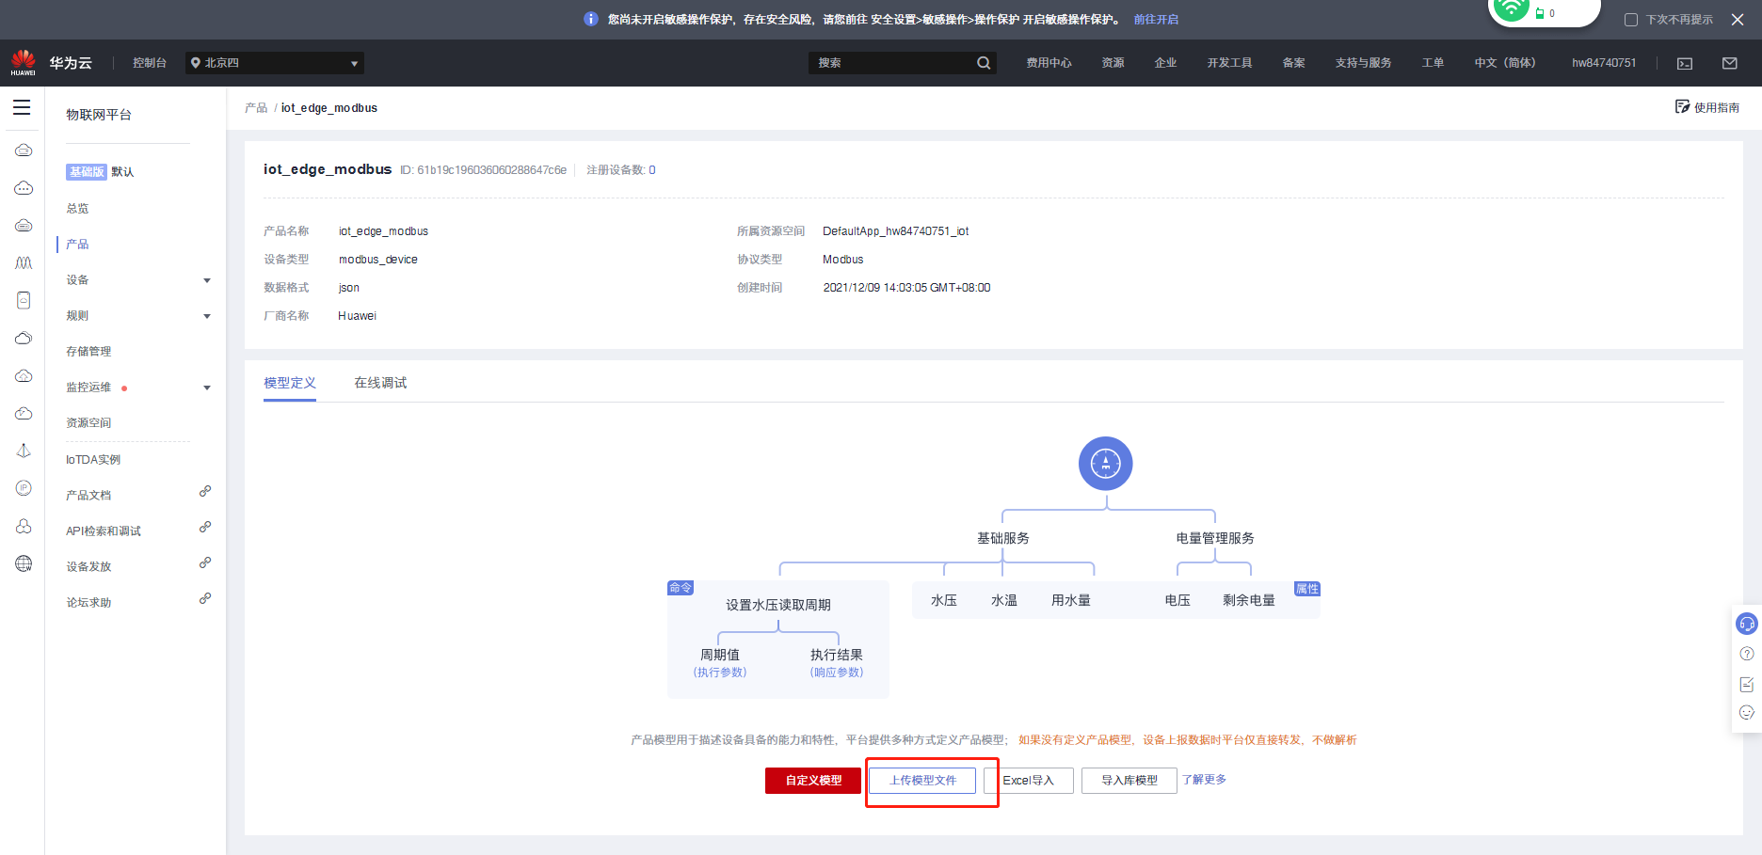This screenshot has height=855, width=1762.
Task: Open 资源空间 in the sidebar
Action: pos(88,423)
